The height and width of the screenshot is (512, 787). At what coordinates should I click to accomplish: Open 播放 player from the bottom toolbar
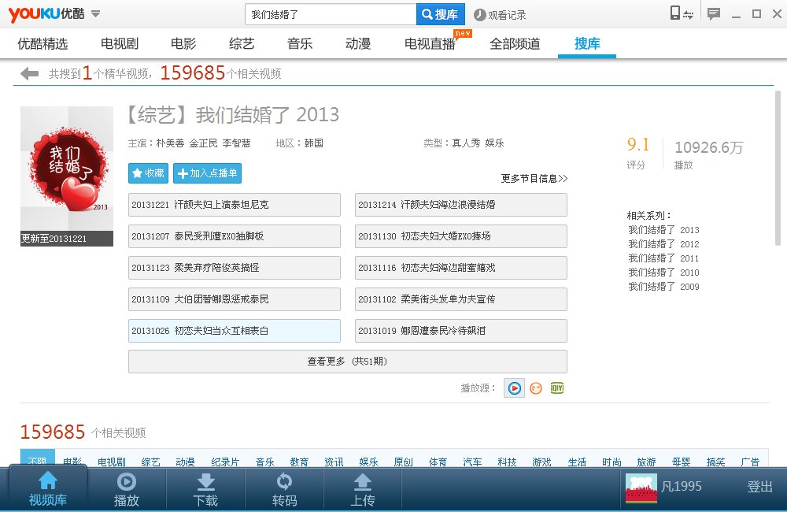[127, 488]
